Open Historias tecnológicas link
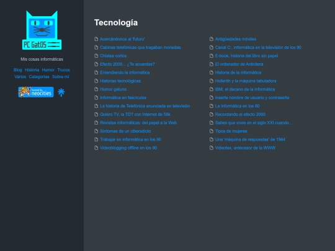Viewport: 335px width, 251px height. tap(120, 81)
